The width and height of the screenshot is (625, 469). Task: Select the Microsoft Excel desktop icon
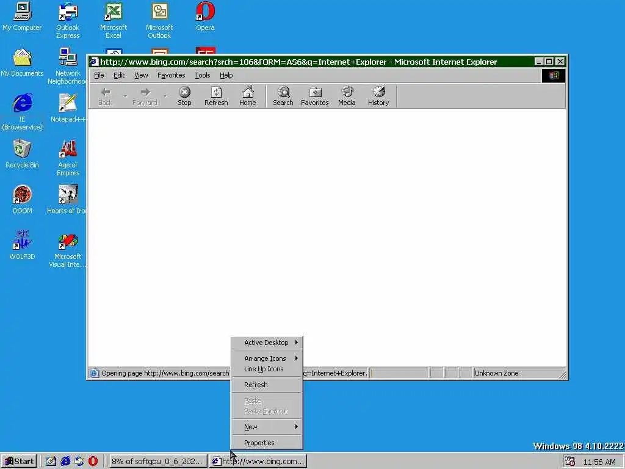[114, 21]
